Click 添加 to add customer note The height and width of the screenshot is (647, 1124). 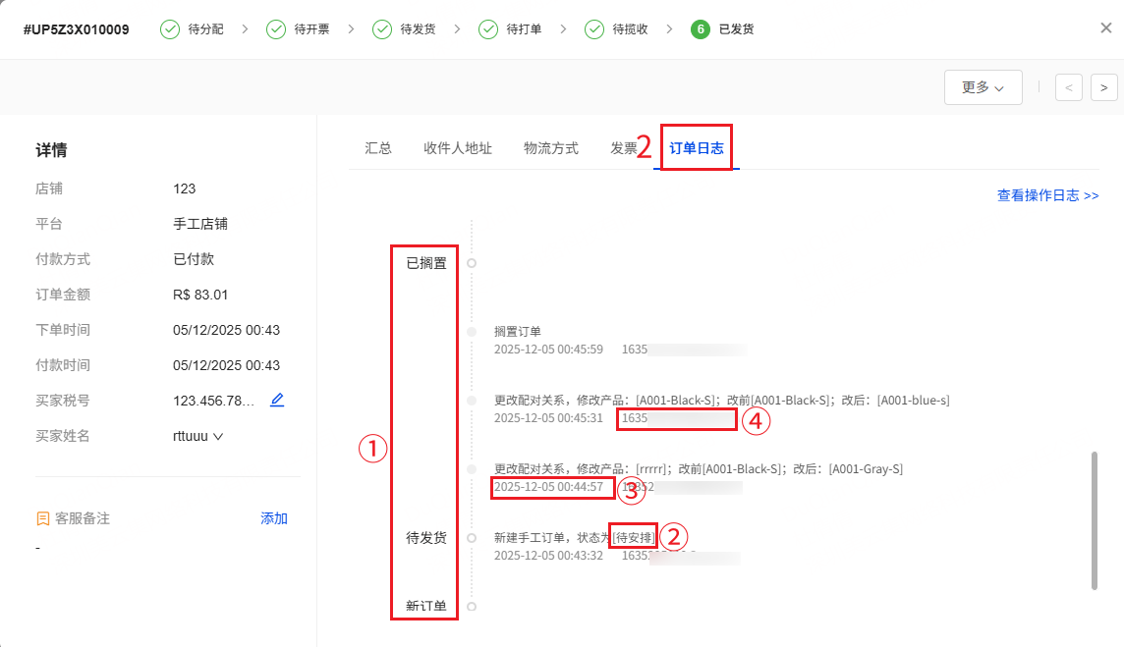(x=274, y=518)
